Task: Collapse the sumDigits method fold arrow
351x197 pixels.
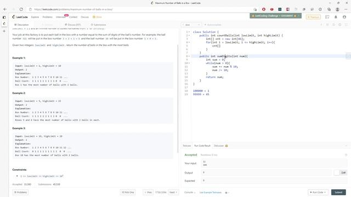Action: [189, 56]
